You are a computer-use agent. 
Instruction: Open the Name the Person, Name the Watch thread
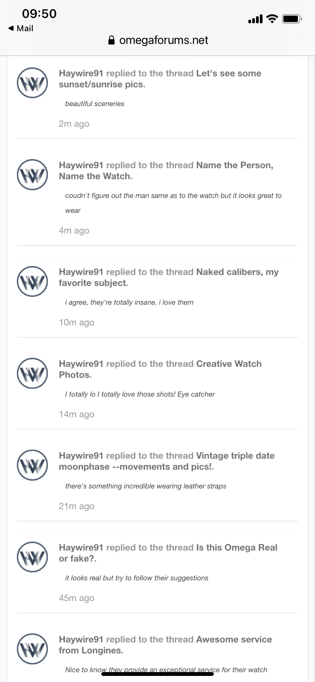tap(234, 165)
